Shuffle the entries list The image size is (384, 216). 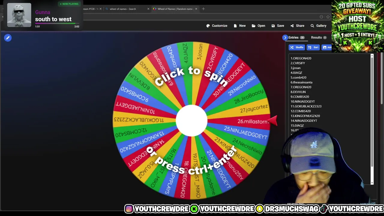[297, 47]
